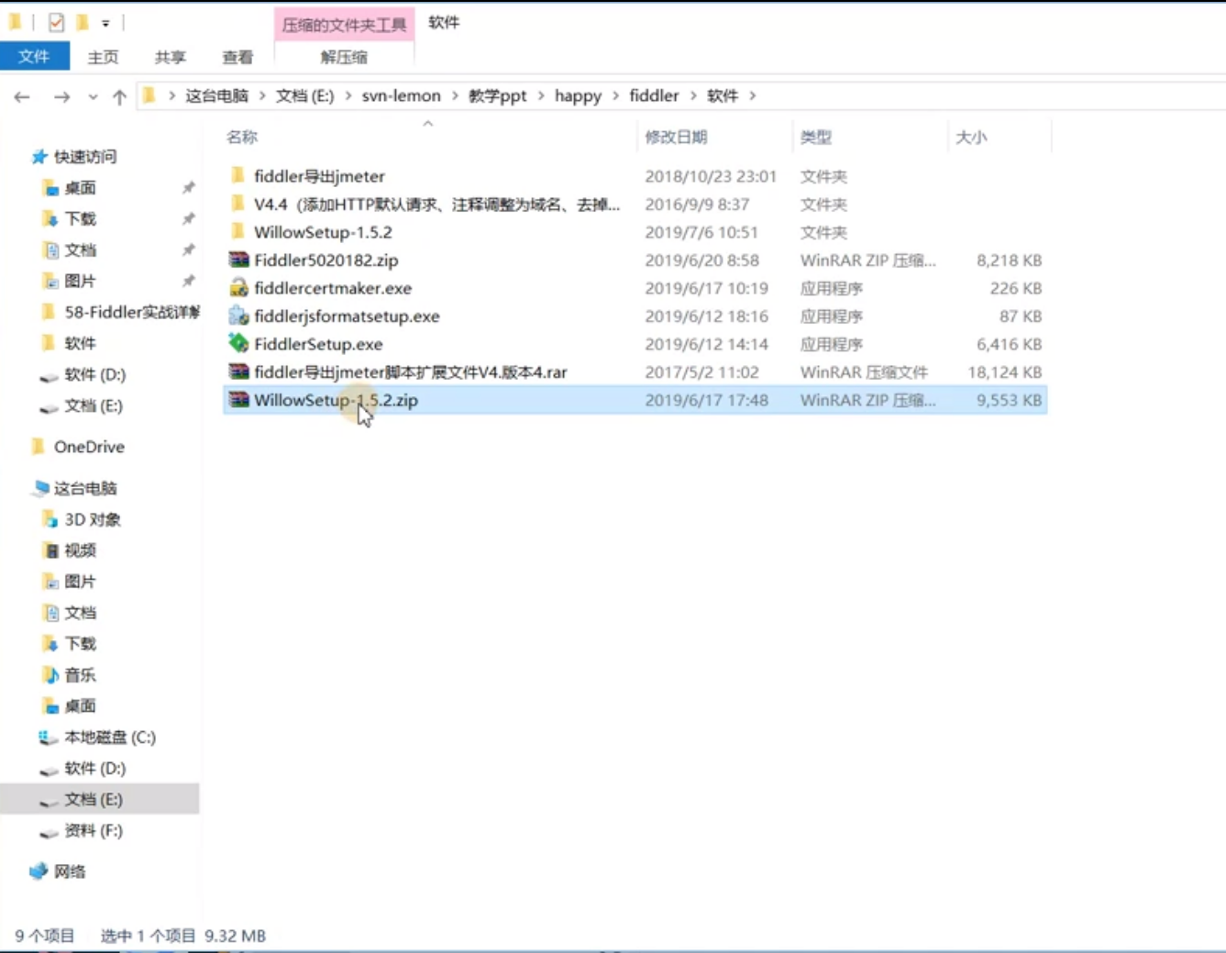
Task: Switch to the 查看 ribbon tab
Action: tap(237, 57)
